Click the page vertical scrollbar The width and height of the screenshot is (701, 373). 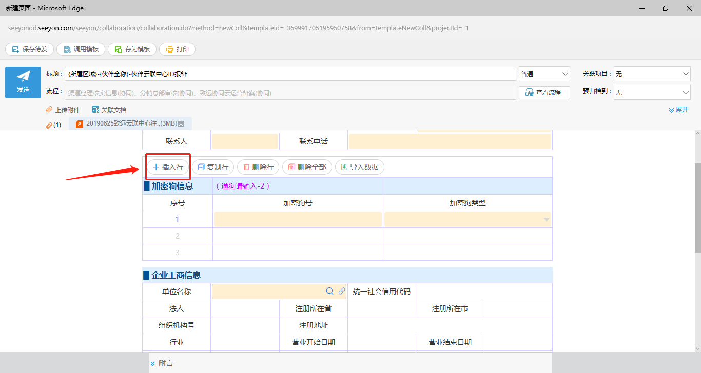[x=697, y=208]
